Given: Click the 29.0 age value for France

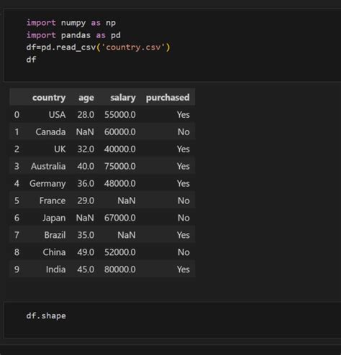Looking at the screenshot, I should coord(86,200).
